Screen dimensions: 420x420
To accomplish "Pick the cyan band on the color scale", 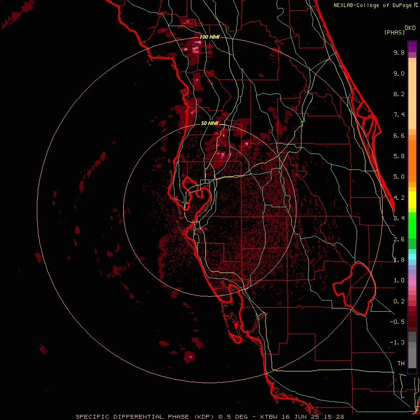I will coord(412,257).
